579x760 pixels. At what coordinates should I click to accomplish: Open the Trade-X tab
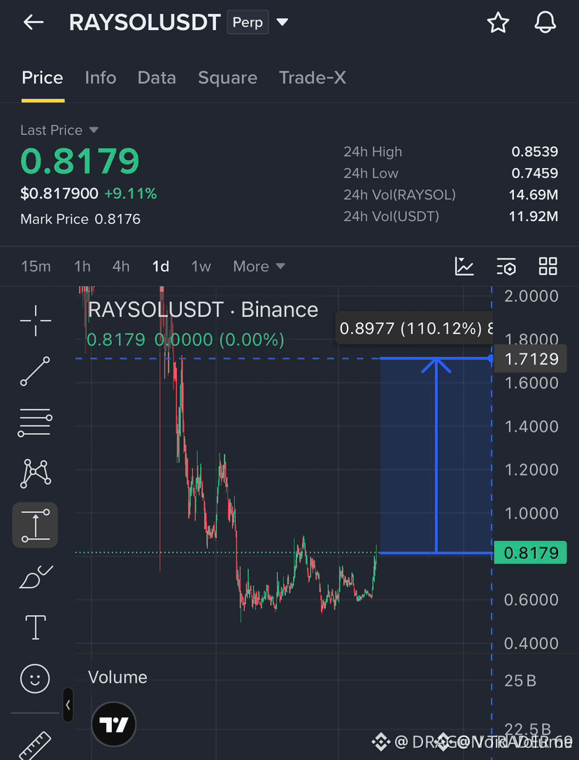click(x=313, y=78)
